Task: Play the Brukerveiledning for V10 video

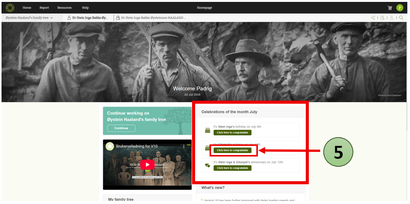Action: click(x=147, y=164)
